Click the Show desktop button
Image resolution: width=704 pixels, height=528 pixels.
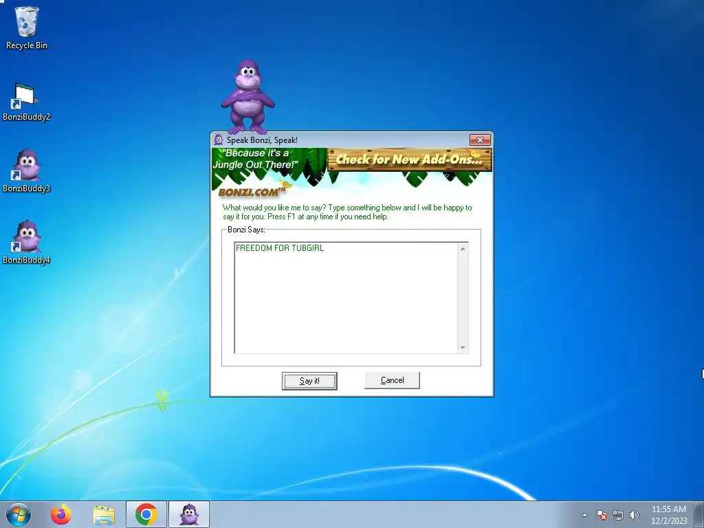(x=698, y=514)
